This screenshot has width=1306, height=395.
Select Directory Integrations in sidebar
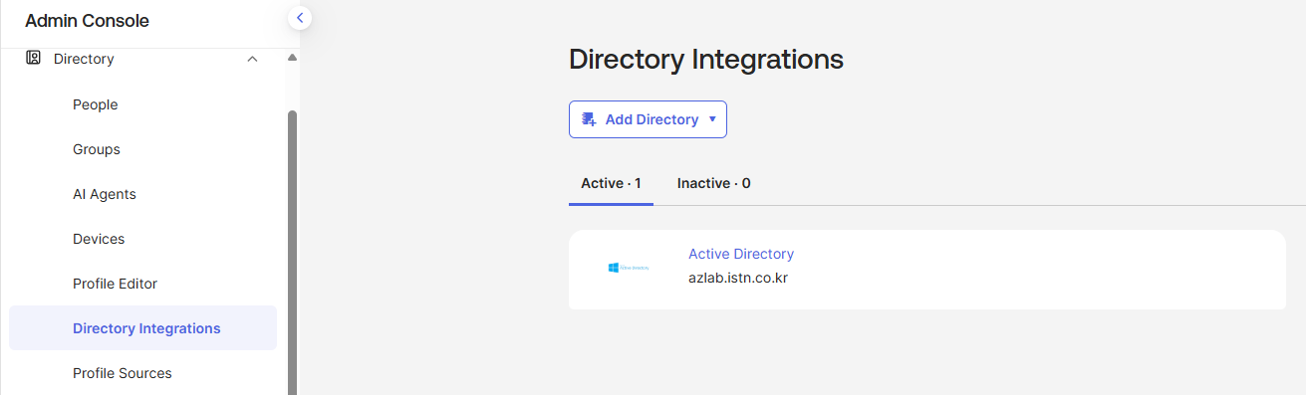click(142, 328)
